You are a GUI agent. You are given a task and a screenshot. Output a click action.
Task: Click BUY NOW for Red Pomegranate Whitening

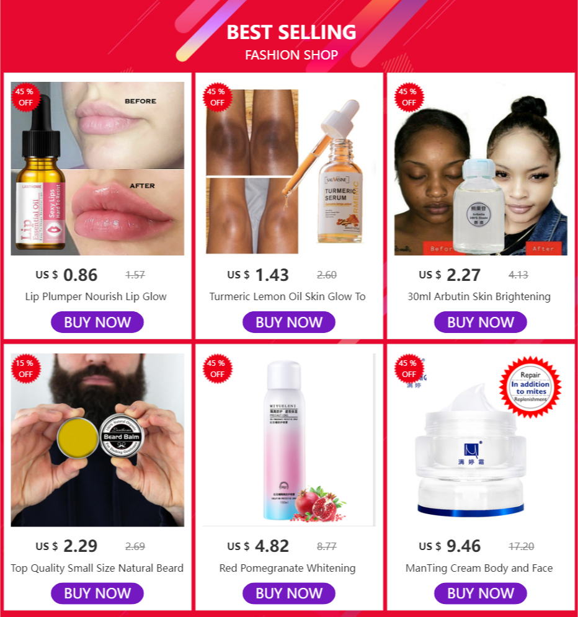289,593
